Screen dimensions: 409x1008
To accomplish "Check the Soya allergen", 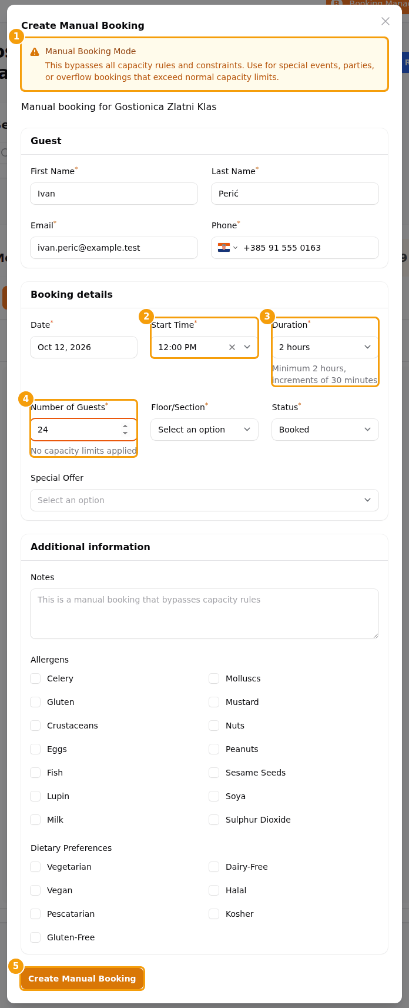I will [x=214, y=796].
